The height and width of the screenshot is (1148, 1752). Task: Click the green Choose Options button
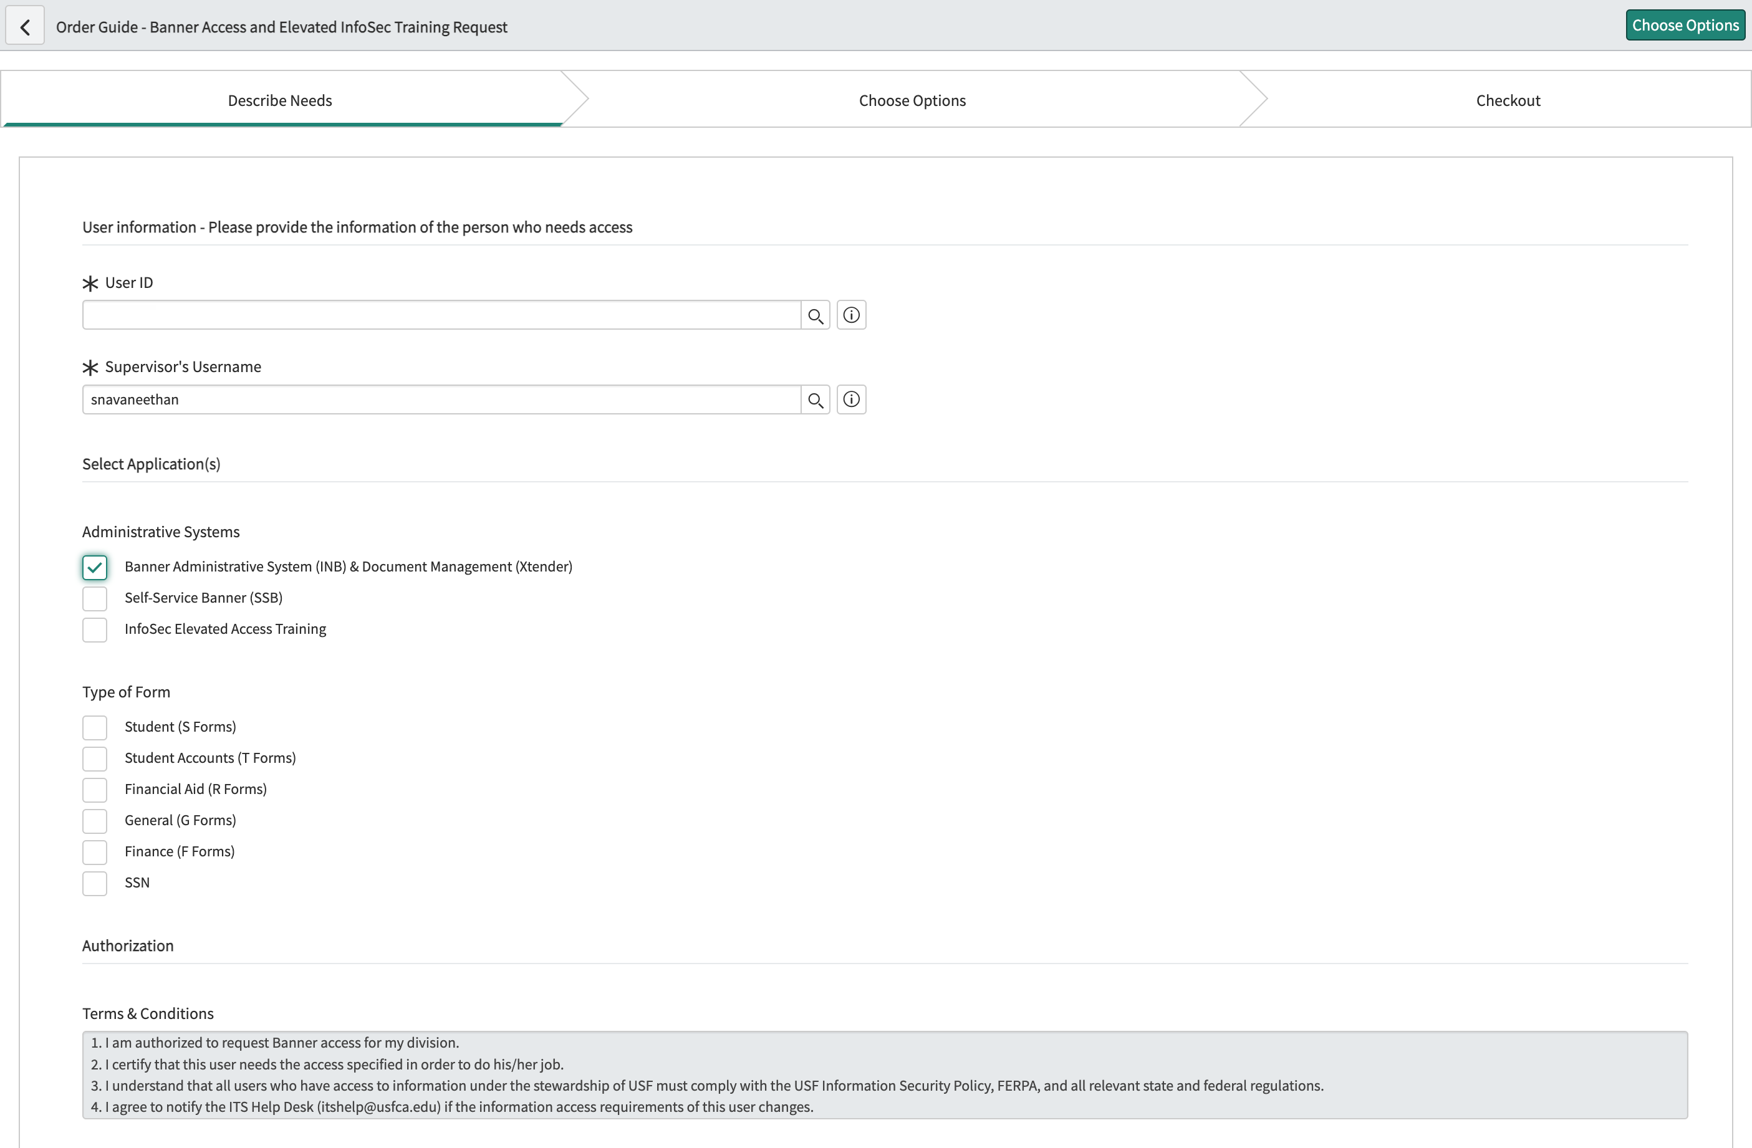point(1685,25)
